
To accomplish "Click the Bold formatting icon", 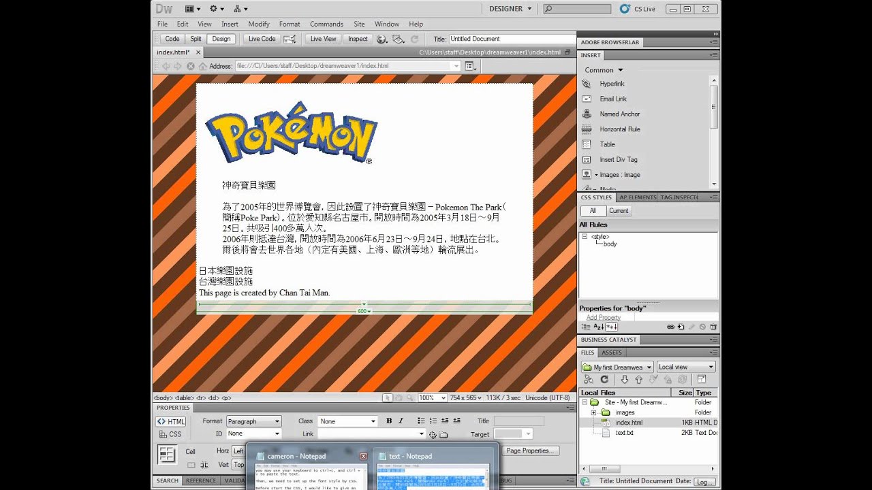I will click(389, 421).
